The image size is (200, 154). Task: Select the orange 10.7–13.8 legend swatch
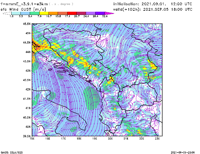click(x=53, y=13)
